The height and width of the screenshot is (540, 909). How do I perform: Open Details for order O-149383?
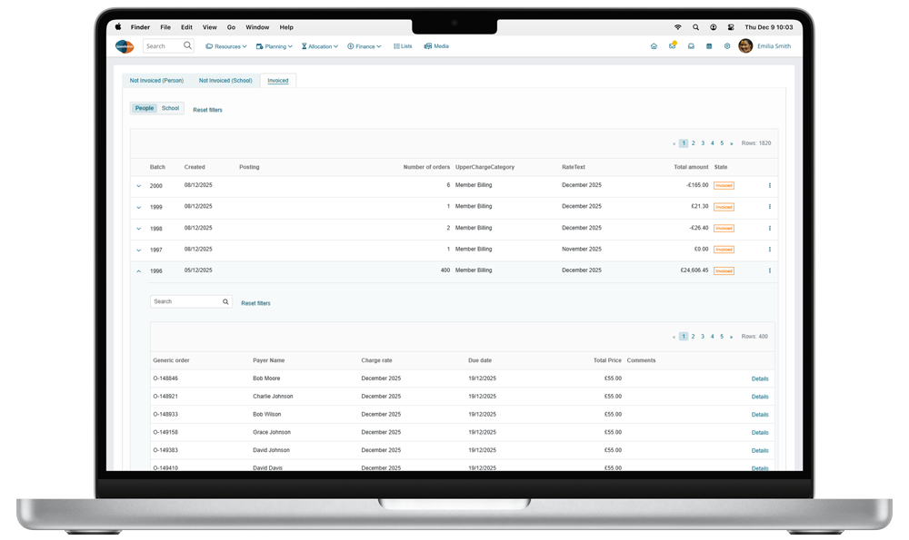pos(760,451)
